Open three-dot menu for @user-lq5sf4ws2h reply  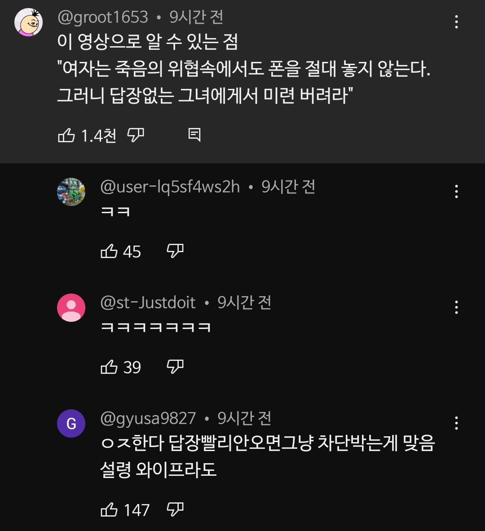456,191
